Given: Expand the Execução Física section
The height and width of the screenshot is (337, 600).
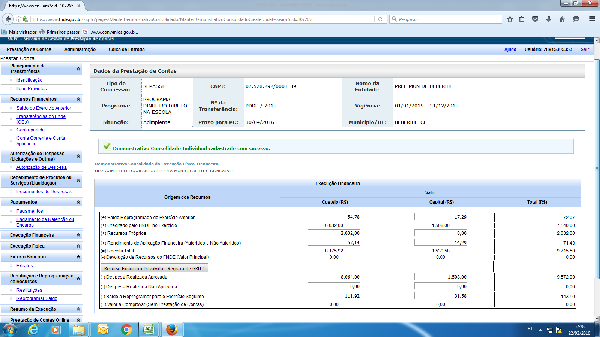Looking at the screenshot, I should click(78, 246).
